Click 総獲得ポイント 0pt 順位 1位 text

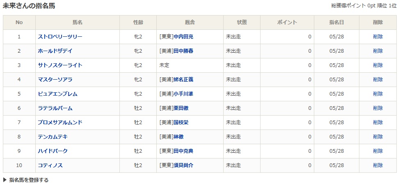pyautogui.click(x=364, y=6)
